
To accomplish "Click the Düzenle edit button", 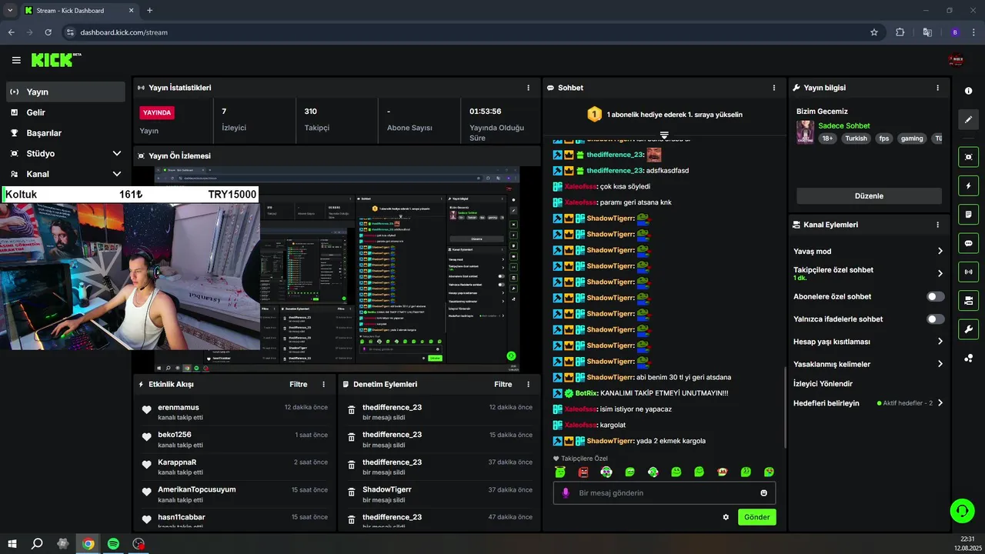I will point(869,195).
